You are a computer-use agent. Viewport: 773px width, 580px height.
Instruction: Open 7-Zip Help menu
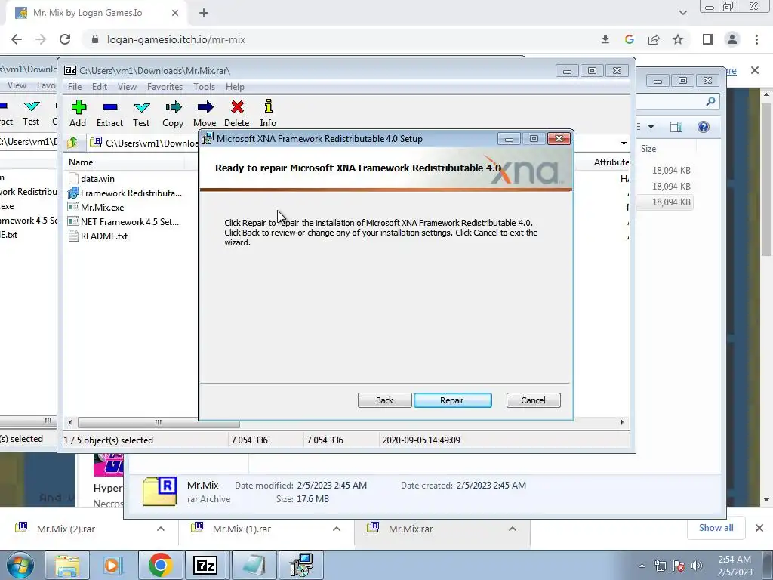[x=235, y=87]
